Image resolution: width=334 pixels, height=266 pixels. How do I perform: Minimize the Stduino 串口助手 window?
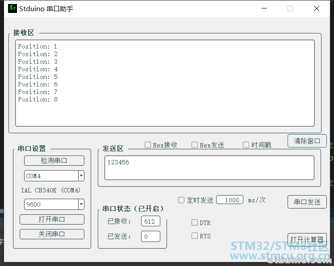point(264,8)
